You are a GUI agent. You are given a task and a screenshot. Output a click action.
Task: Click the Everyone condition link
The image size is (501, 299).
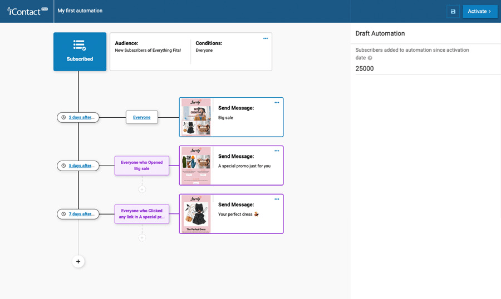[x=141, y=117]
